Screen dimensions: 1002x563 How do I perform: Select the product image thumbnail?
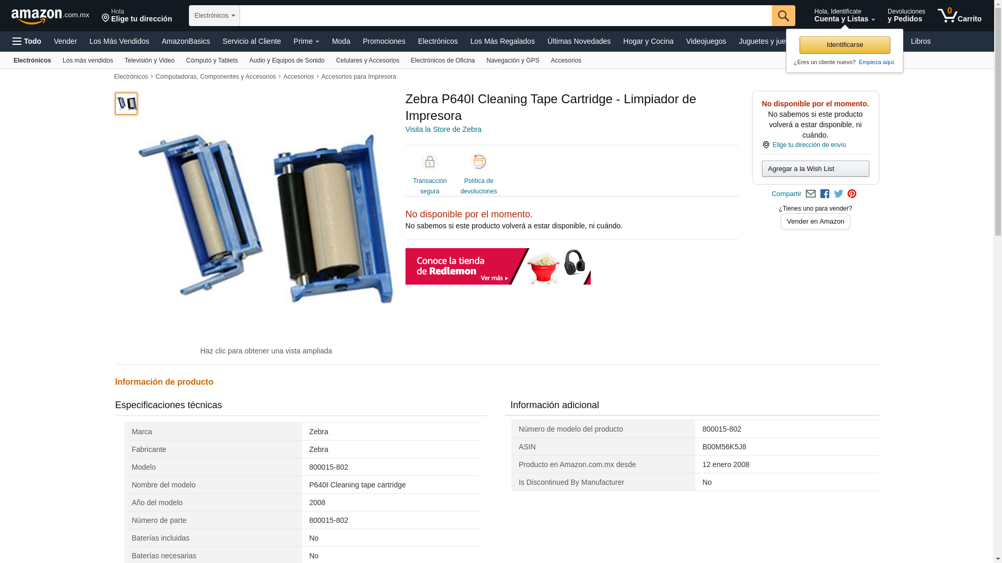(126, 104)
